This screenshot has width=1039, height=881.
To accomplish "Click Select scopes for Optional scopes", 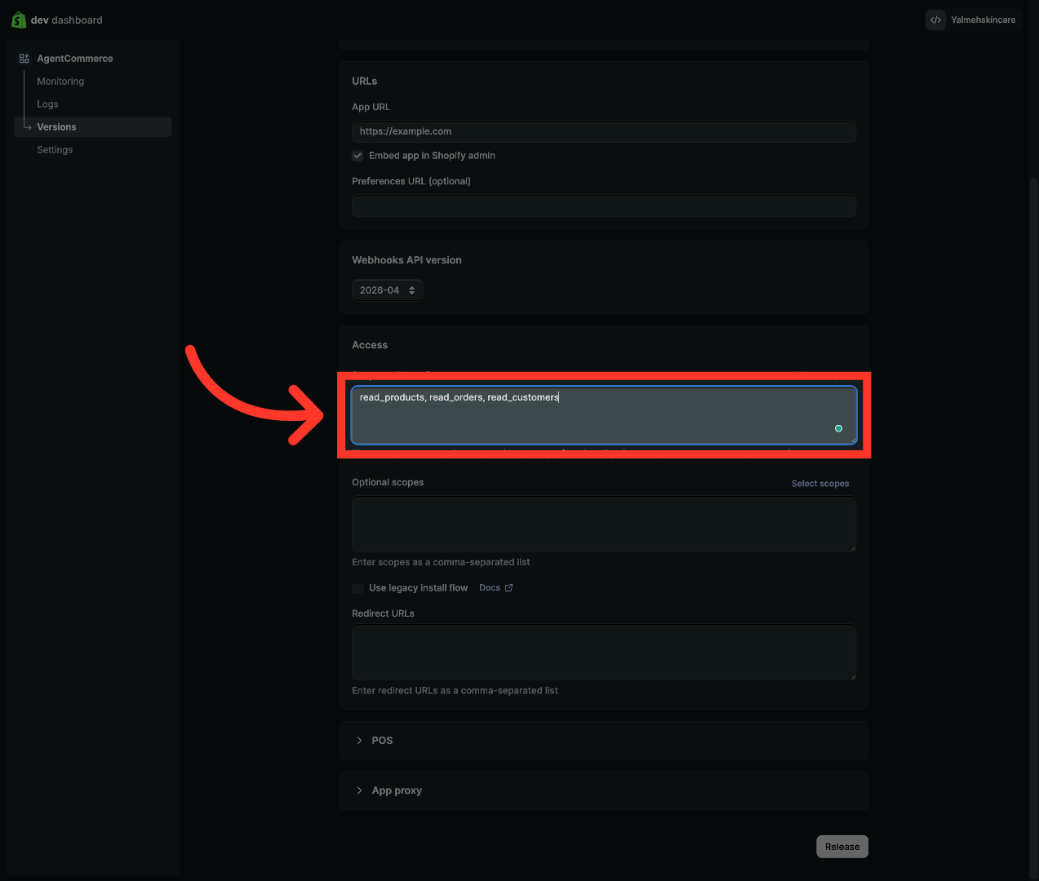I will pos(820,484).
